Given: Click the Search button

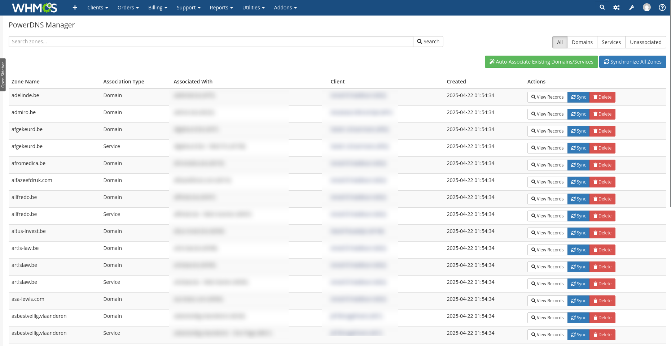Looking at the screenshot, I should [x=428, y=42].
